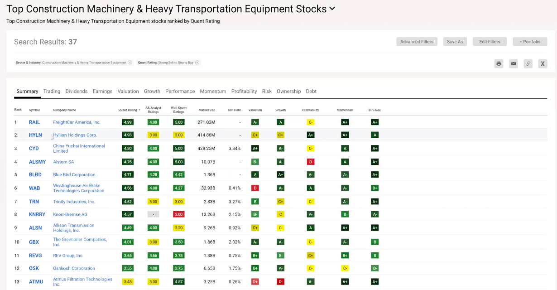Open Oshkosh Corporation company link

(74, 268)
